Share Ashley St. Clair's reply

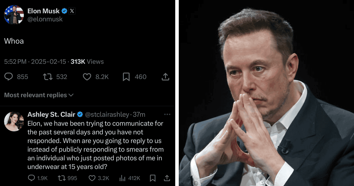pos(167,178)
